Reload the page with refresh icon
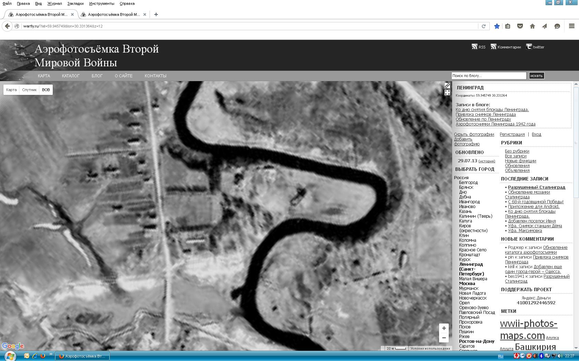This screenshot has height=361, width=579. pyautogui.click(x=484, y=26)
